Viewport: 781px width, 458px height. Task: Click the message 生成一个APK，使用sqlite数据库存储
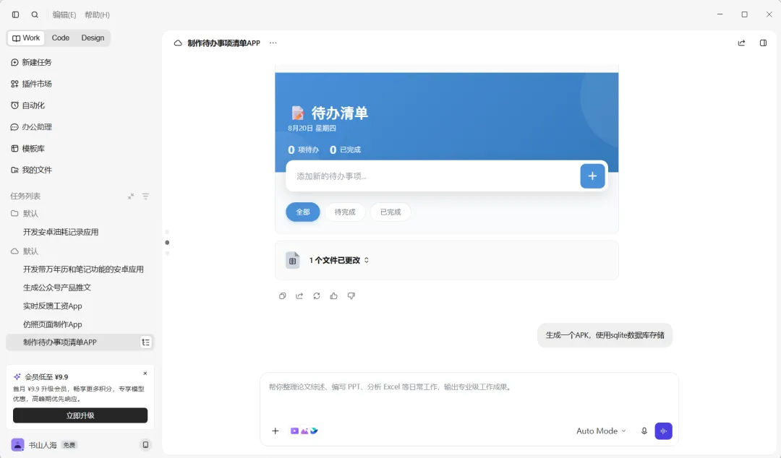(605, 335)
